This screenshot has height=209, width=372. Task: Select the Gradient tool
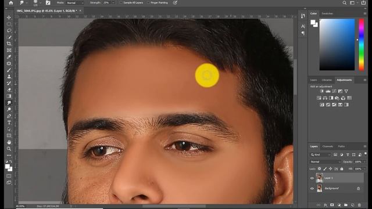[9, 96]
